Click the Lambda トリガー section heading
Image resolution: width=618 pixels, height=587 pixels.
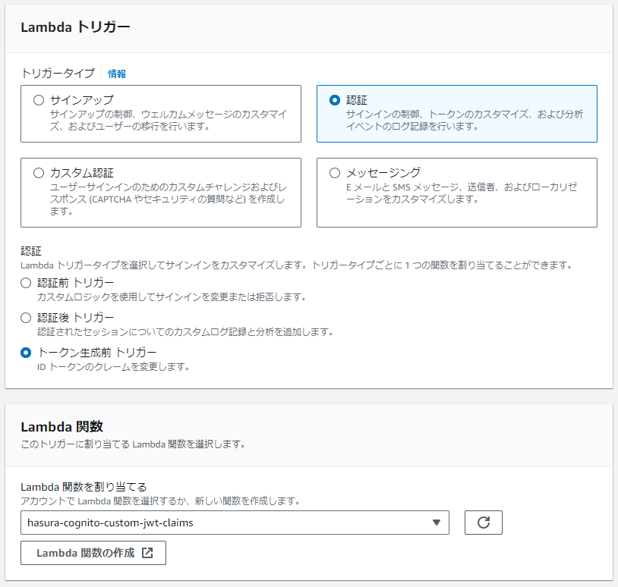(x=75, y=27)
